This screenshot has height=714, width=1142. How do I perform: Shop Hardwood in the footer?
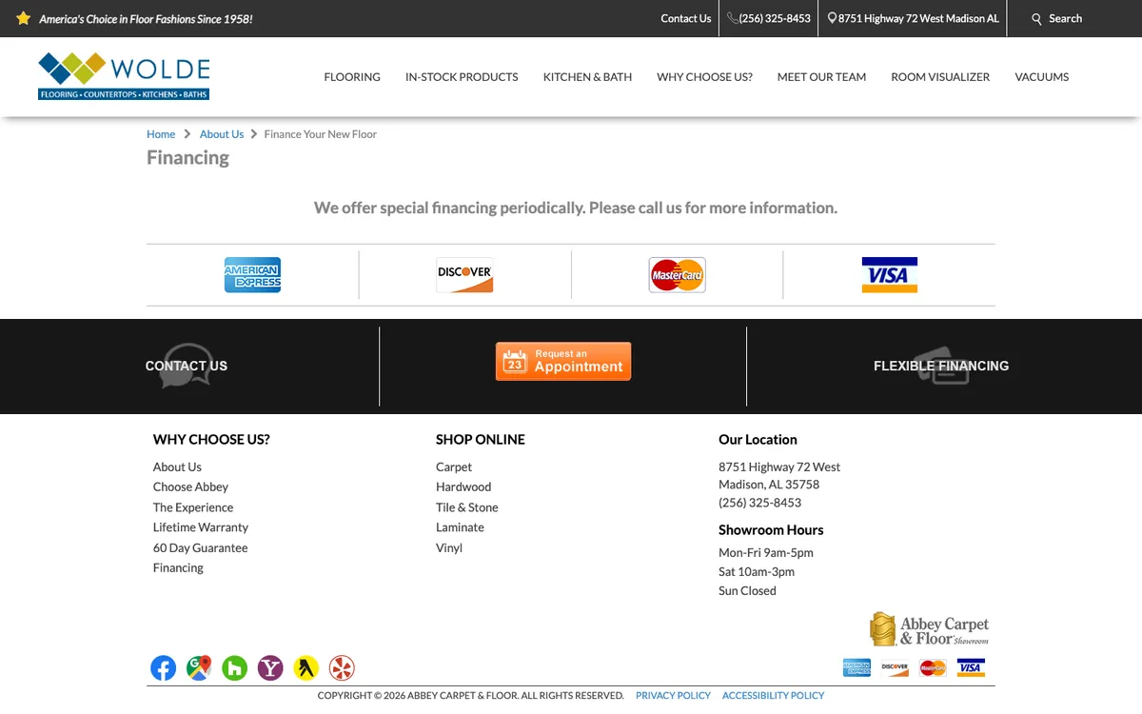[463, 486]
